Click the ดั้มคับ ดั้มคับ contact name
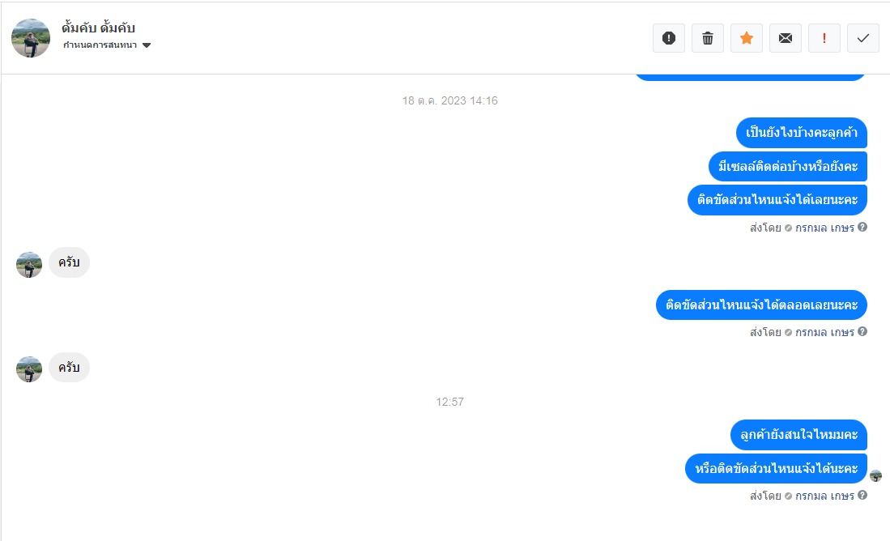Image resolution: width=890 pixels, height=541 pixels. (98, 28)
